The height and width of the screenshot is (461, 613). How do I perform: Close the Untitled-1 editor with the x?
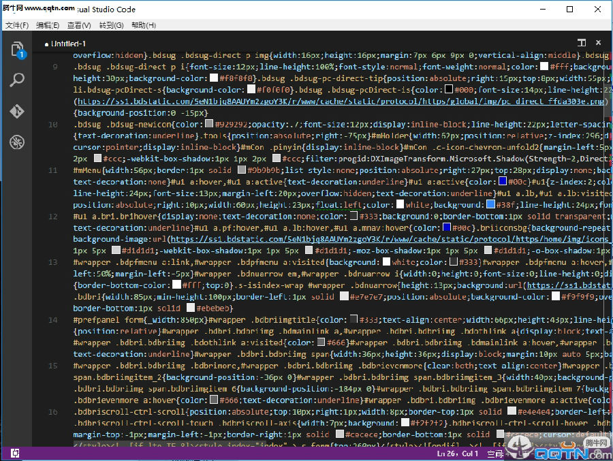click(598, 42)
